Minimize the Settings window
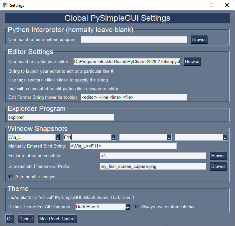The image size is (235, 226). pyautogui.click(x=197, y=5)
